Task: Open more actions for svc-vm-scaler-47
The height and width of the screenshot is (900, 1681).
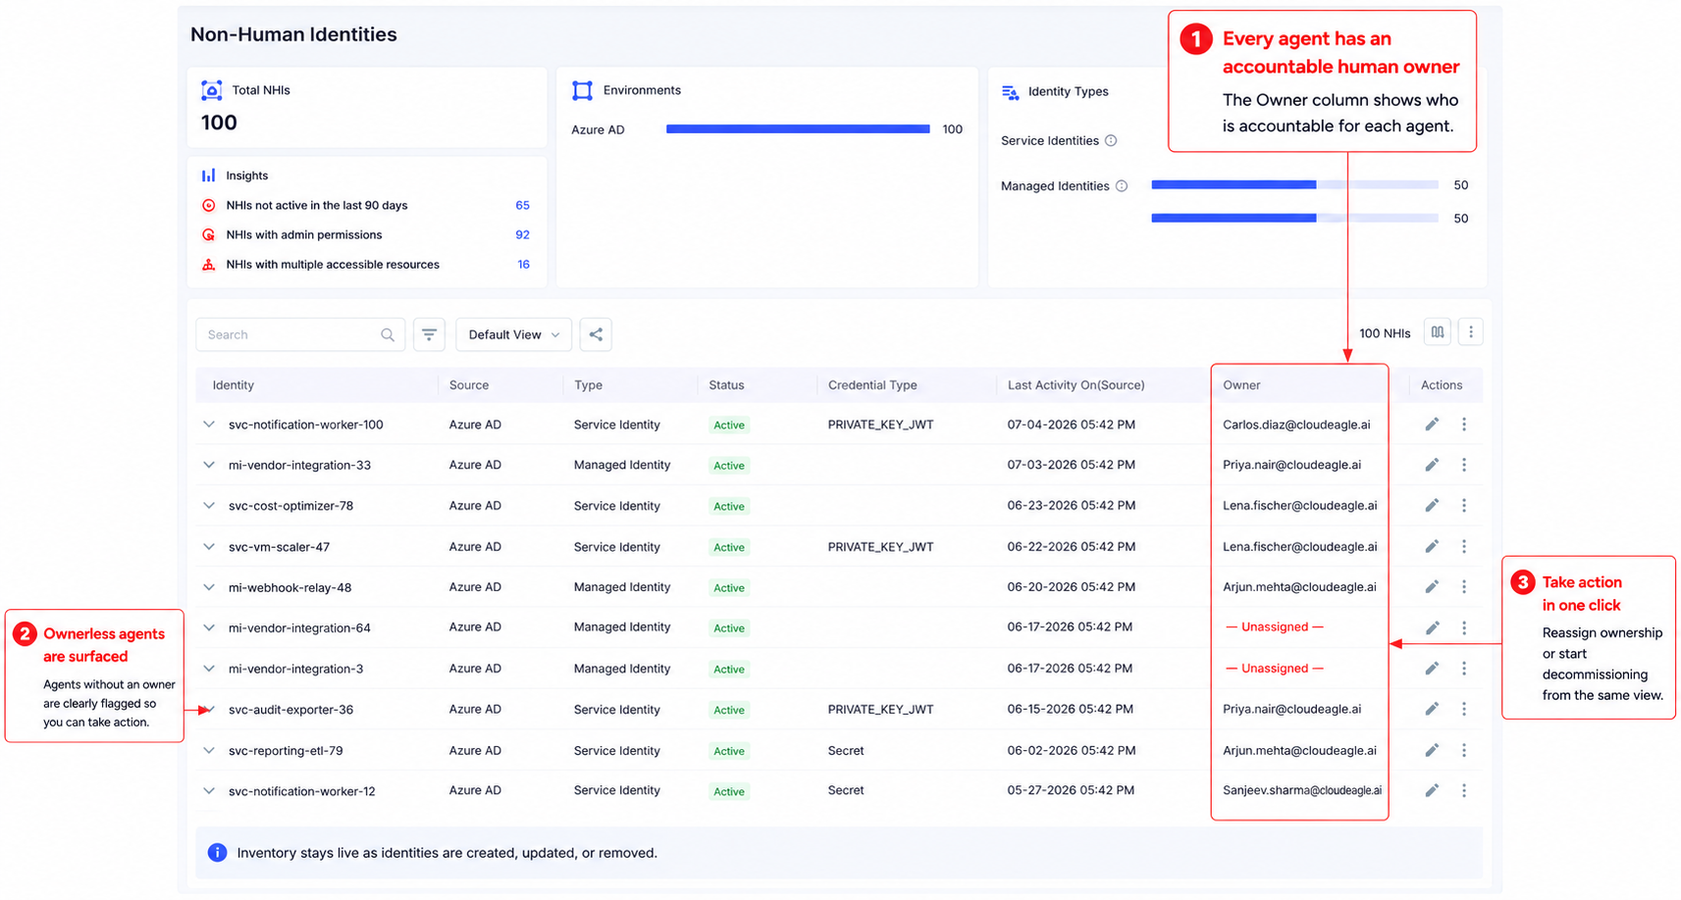Action: (x=1464, y=546)
